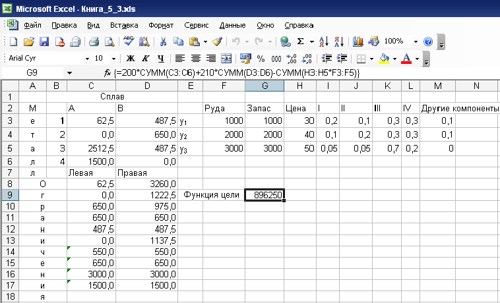Toggle underline Ч formatting
500x303 pixels.
tap(161, 59)
